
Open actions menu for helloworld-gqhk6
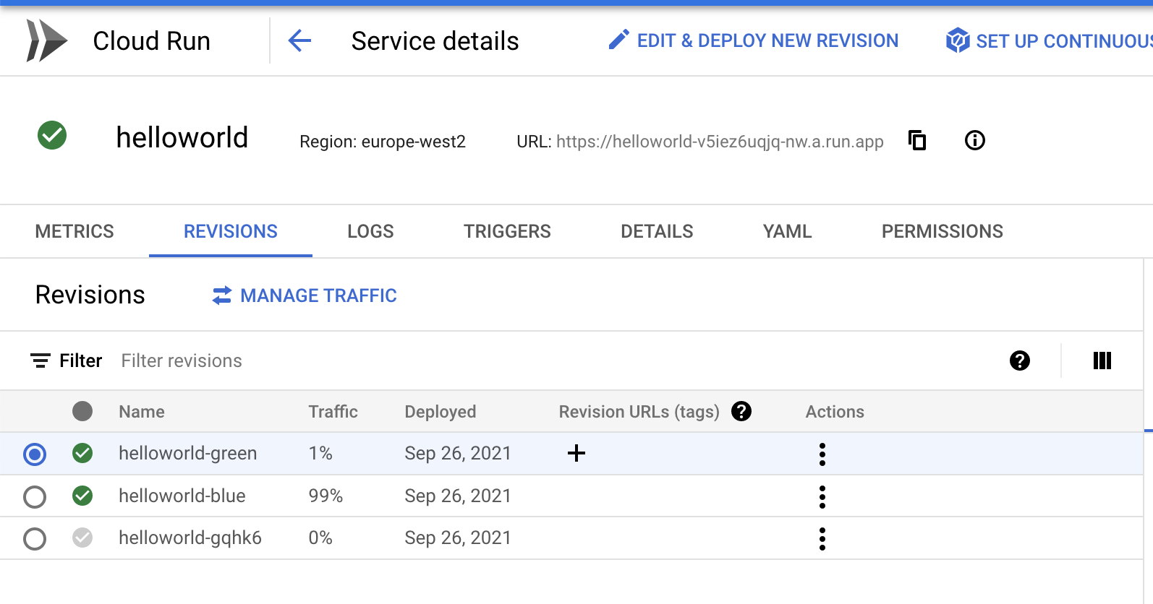click(x=822, y=538)
